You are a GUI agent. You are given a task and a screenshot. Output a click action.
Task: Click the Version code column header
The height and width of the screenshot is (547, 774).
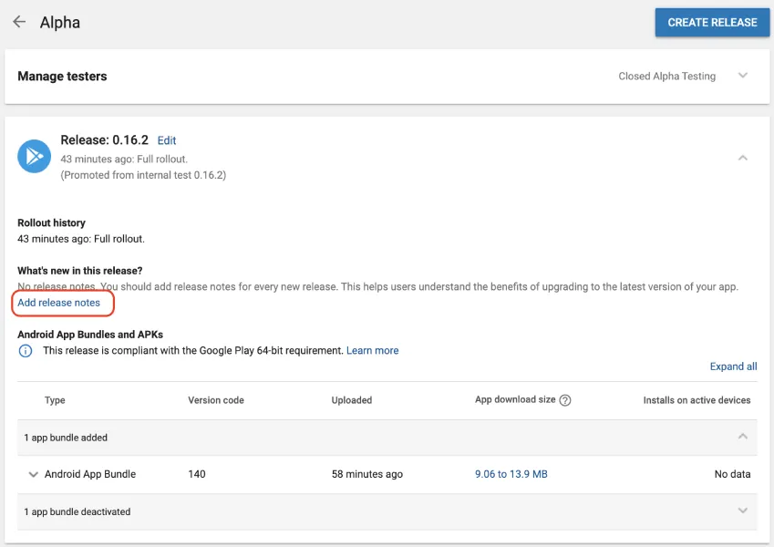[216, 400]
